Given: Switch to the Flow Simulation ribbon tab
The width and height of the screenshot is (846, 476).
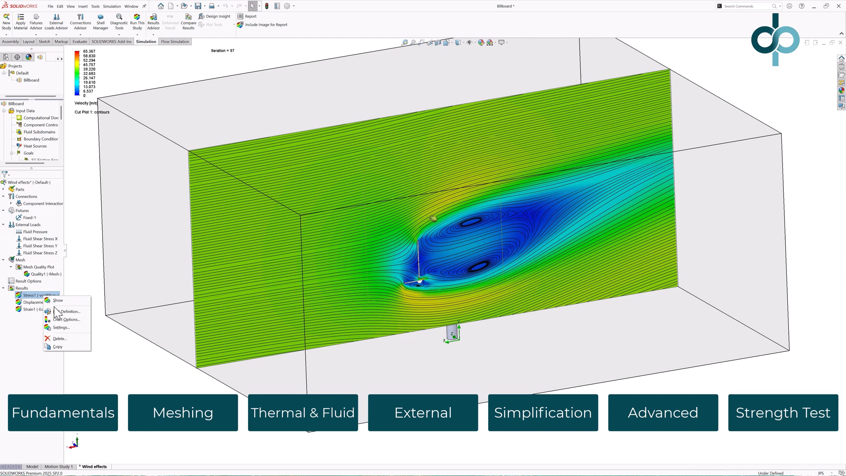Looking at the screenshot, I should click(x=175, y=42).
